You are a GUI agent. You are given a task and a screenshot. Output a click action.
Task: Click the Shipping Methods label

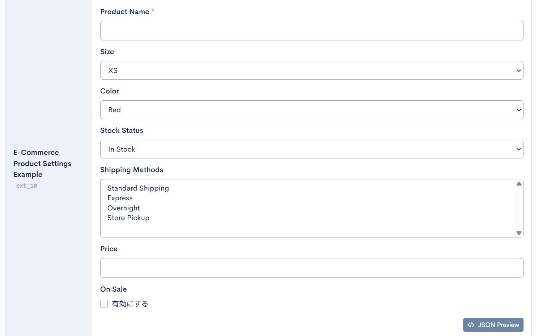(x=132, y=170)
